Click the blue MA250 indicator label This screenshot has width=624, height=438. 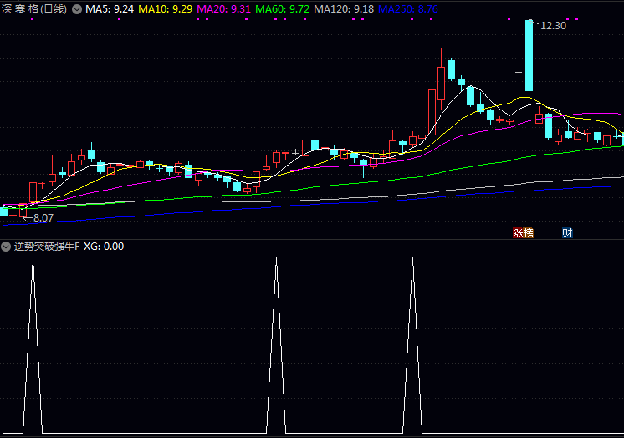click(x=407, y=9)
